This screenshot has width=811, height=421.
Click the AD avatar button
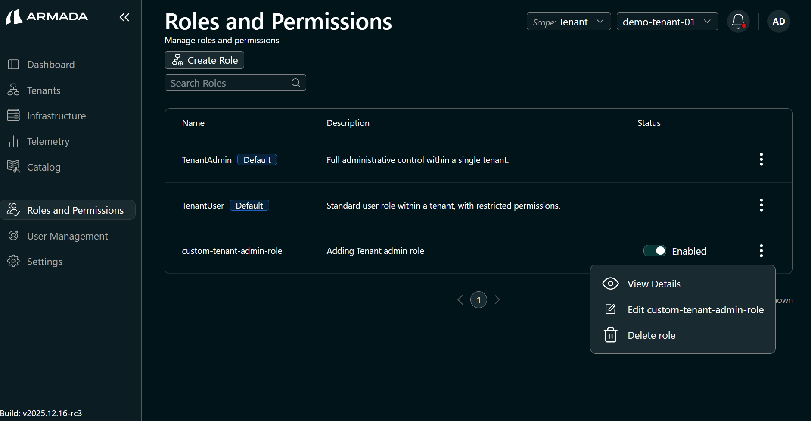[x=778, y=21]
